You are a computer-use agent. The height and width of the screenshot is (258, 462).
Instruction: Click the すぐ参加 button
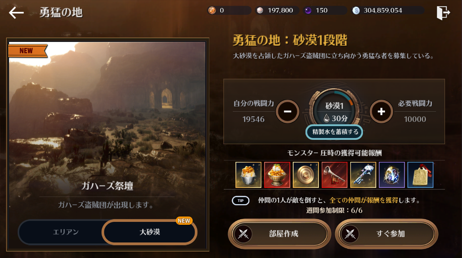(x=386, y=233)
